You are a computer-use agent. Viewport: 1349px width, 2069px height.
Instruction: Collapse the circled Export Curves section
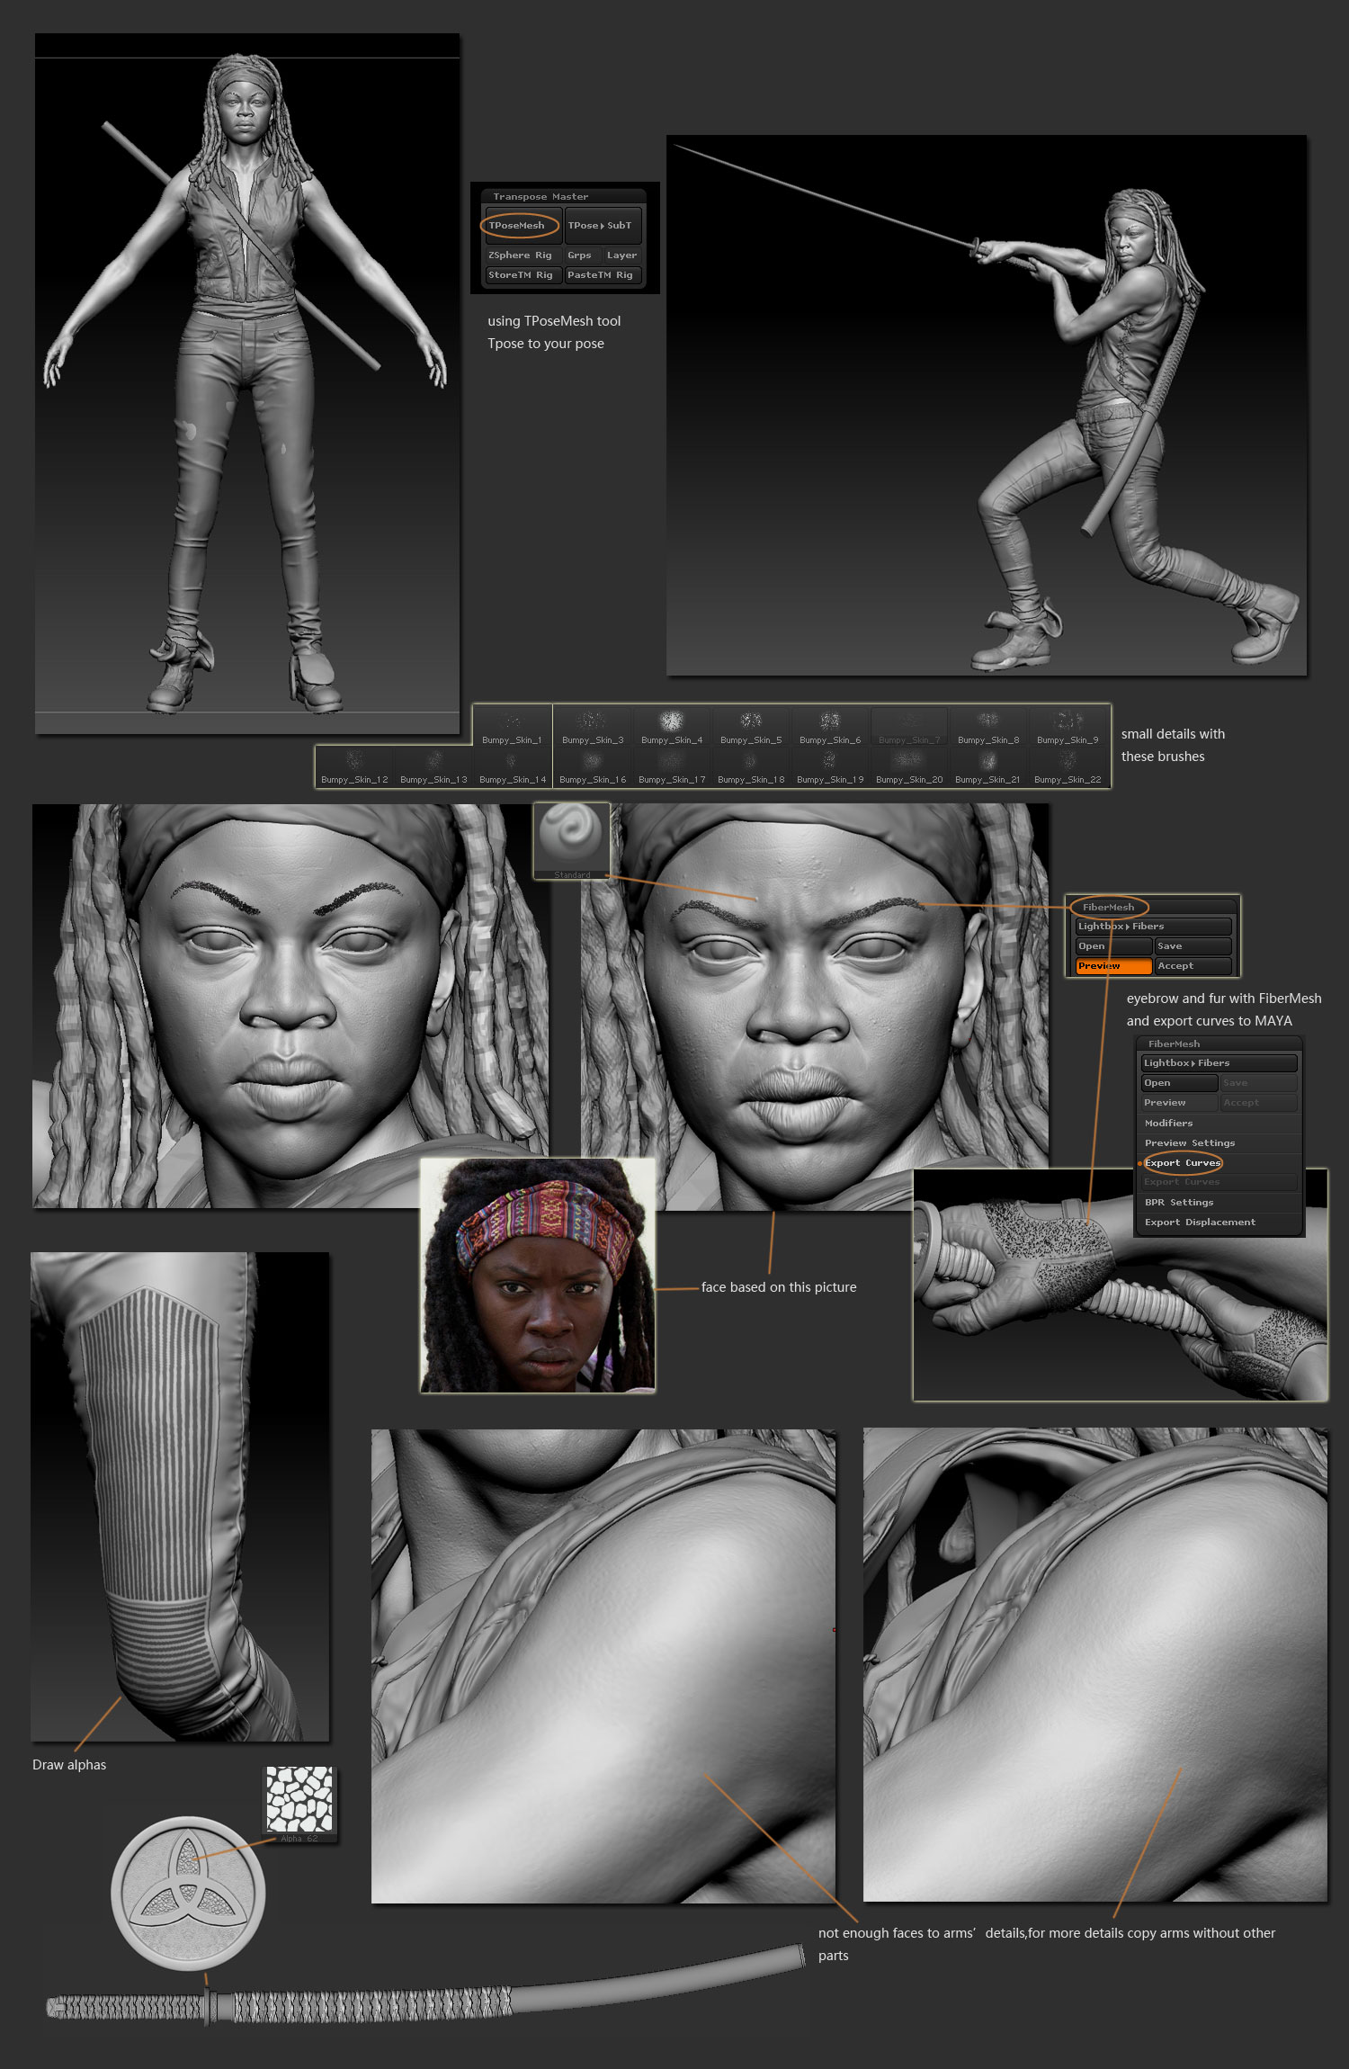1219,1163
